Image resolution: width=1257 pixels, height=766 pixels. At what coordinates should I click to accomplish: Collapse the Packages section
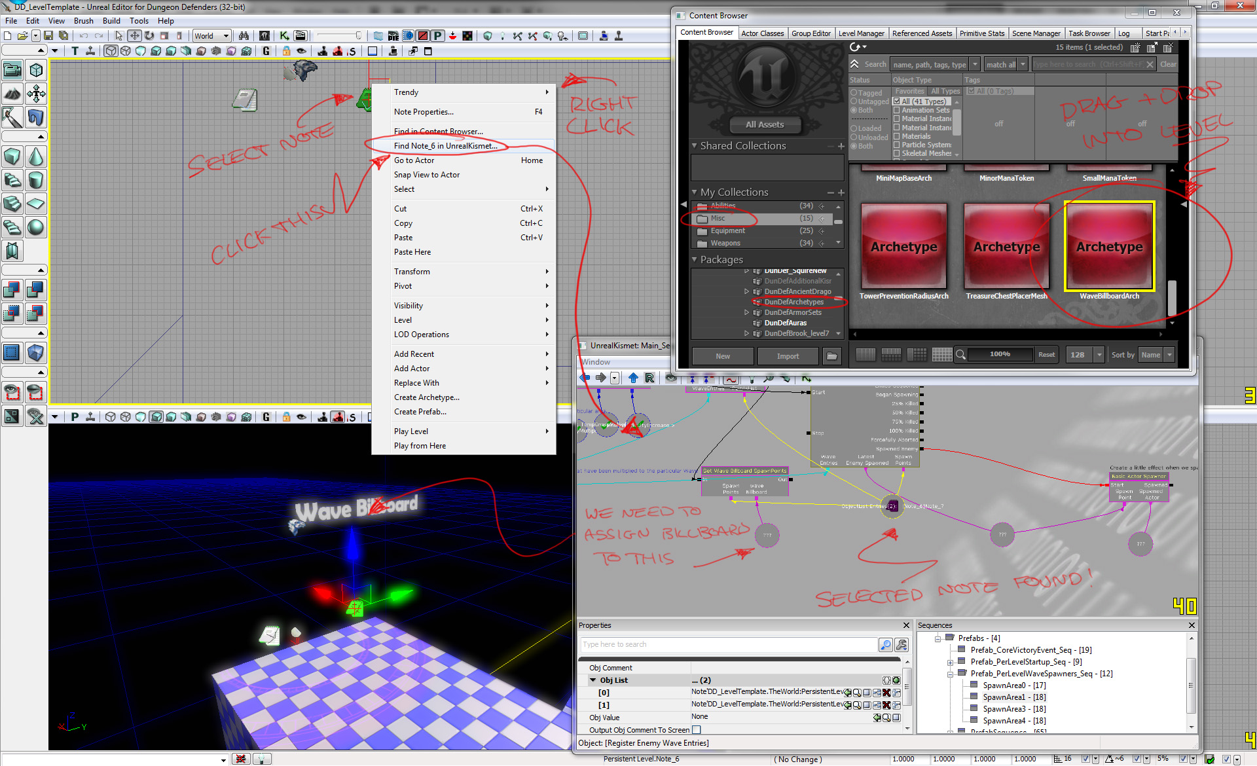695,260
